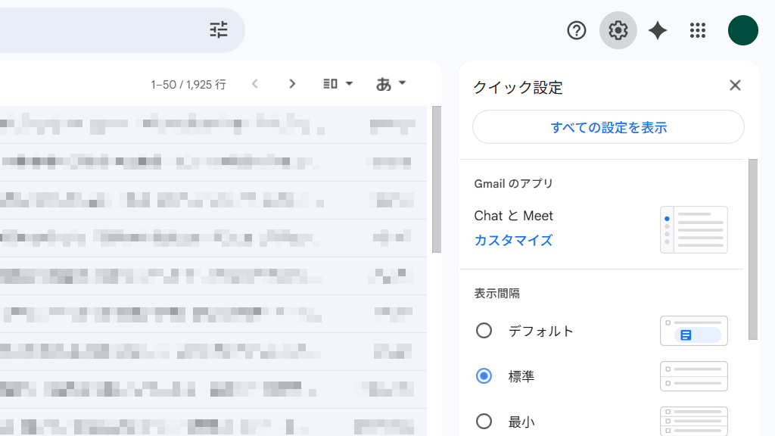Click すべての設定を表示 button
The image size is (775, 436).
click(x=608, y=127)
